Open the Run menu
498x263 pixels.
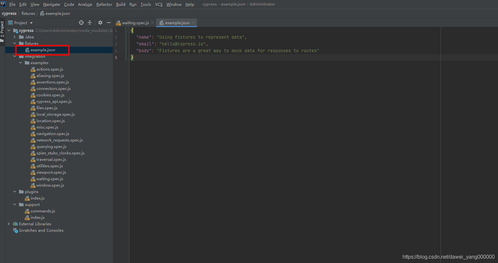click(133, 4)
